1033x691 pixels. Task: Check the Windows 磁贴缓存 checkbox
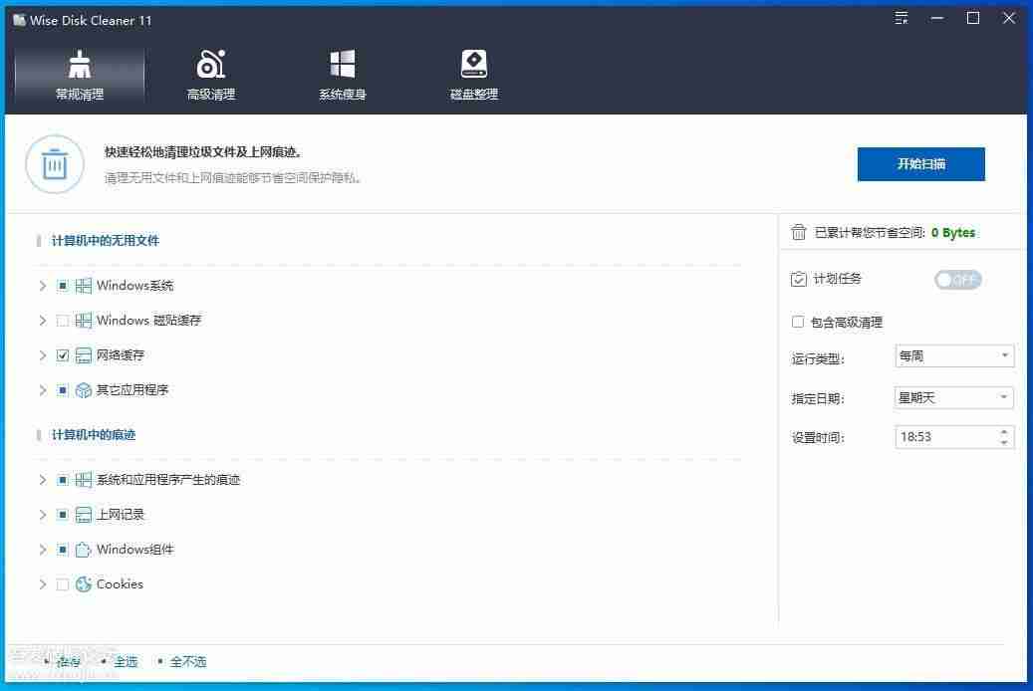point(63,321)
